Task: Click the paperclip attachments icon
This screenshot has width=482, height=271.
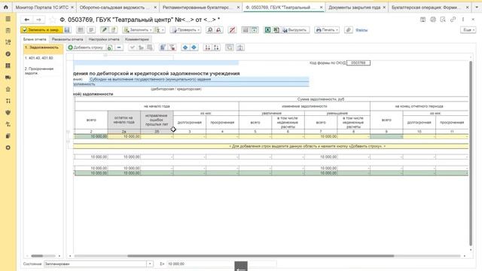Action: click(348, 30)
